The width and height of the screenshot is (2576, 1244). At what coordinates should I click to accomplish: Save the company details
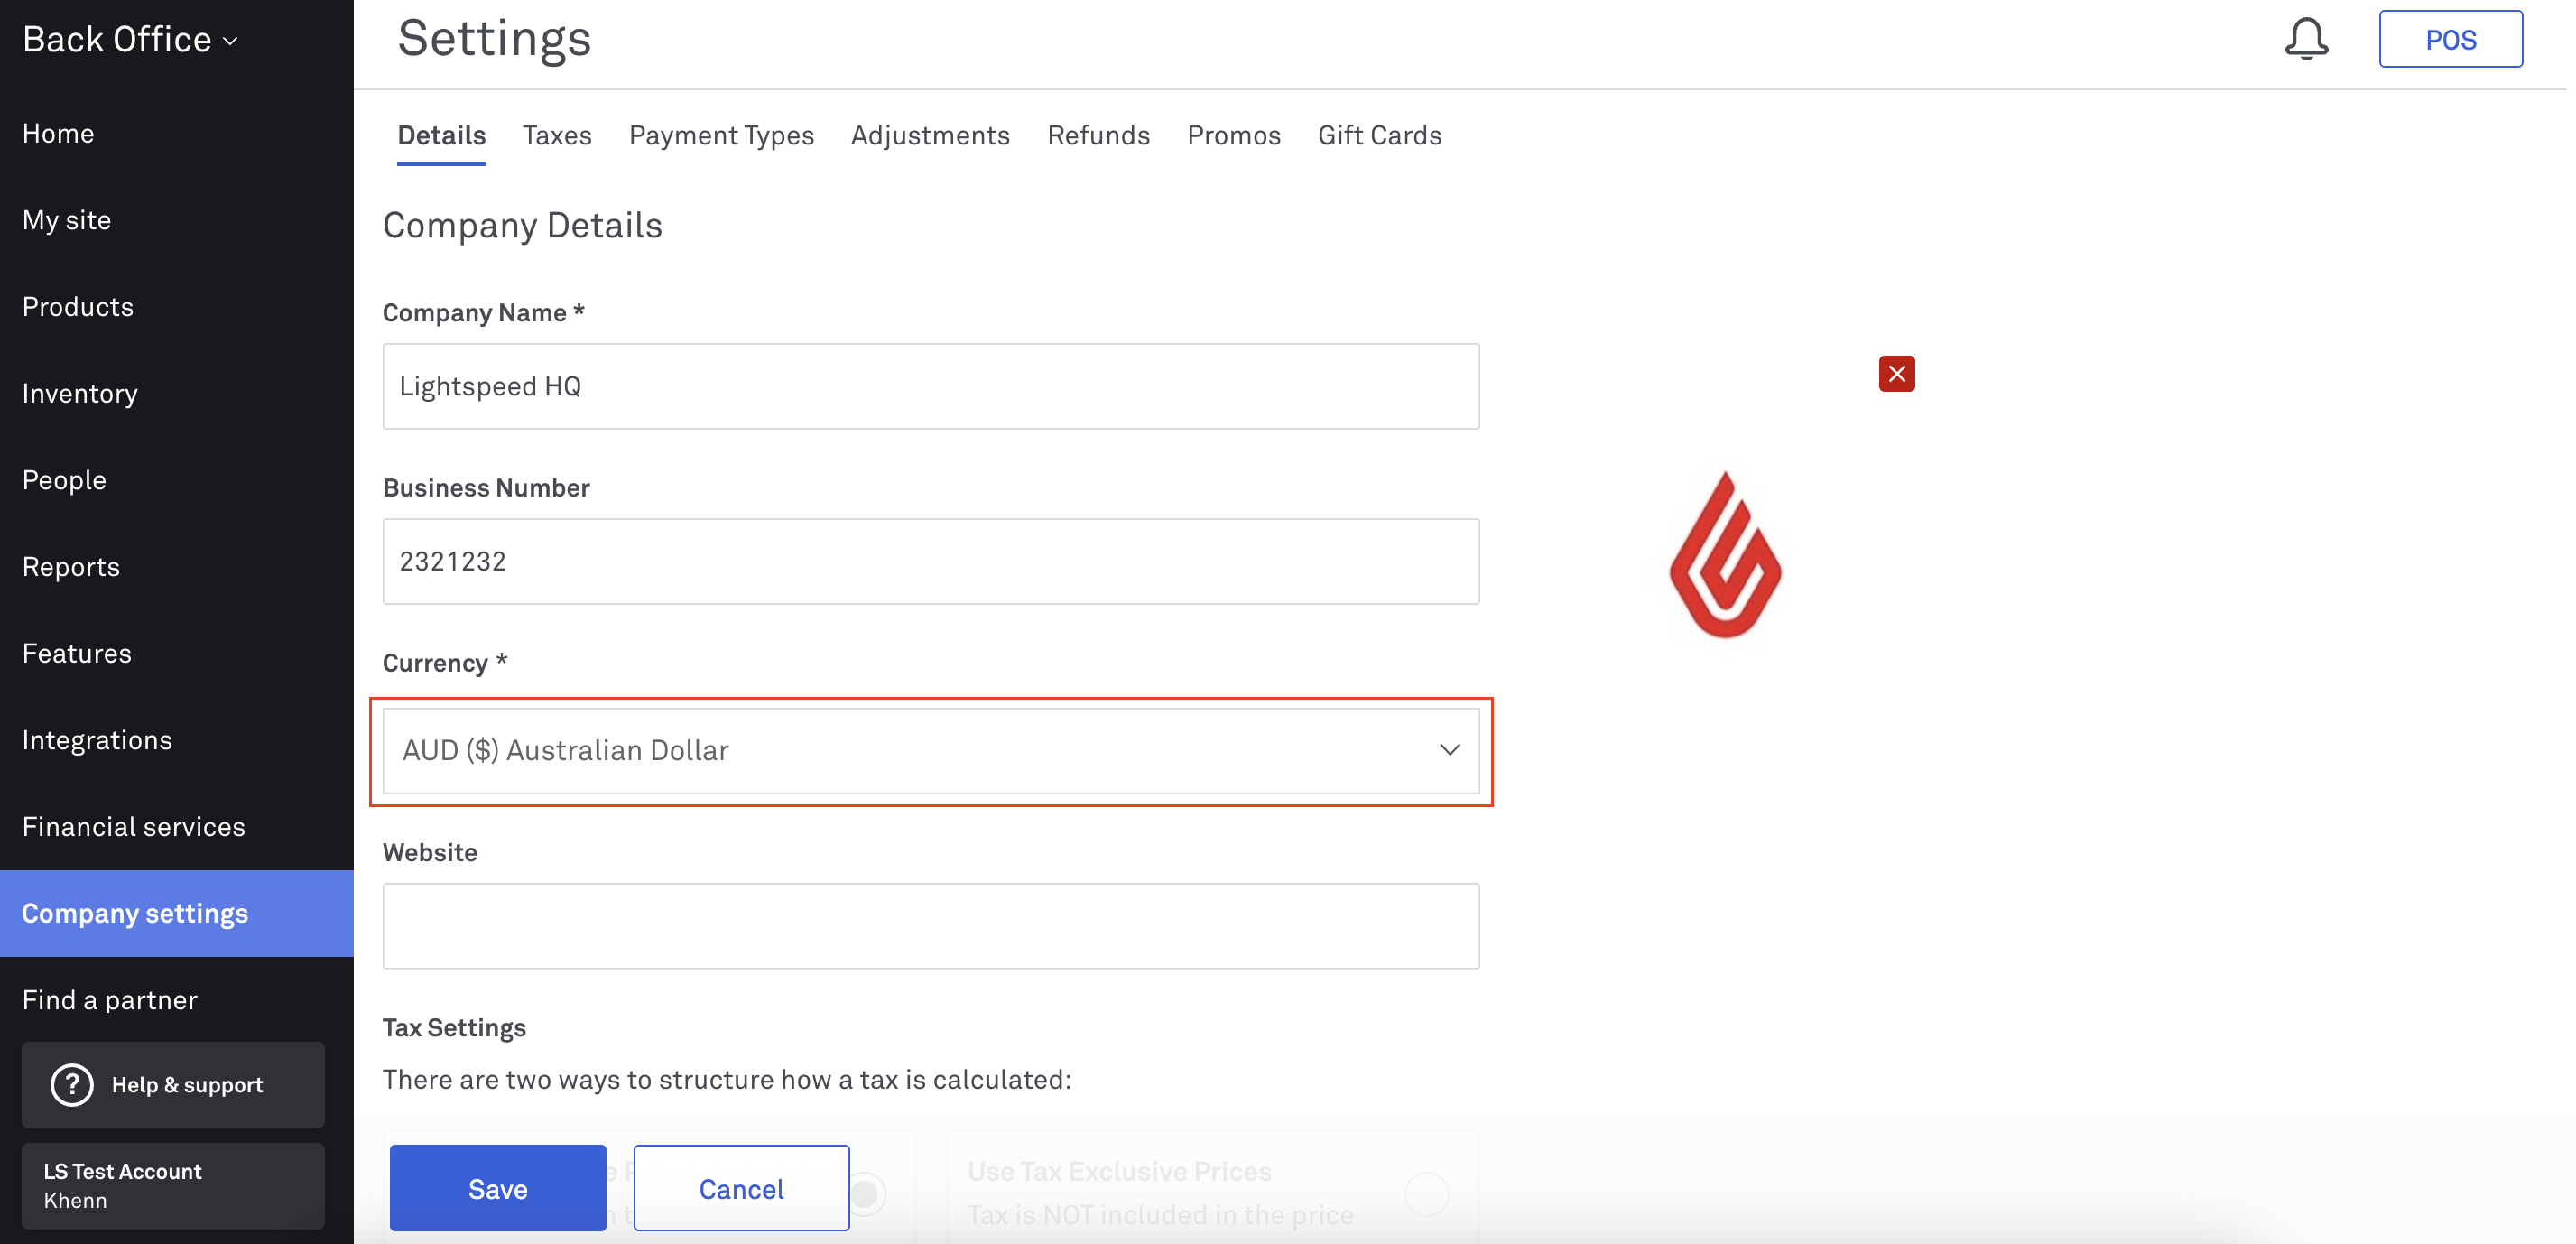click(497, 1188)
